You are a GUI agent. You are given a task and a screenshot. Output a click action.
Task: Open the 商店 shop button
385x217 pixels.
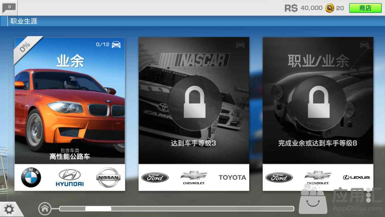pyautogui.click(x=365, y=8)
